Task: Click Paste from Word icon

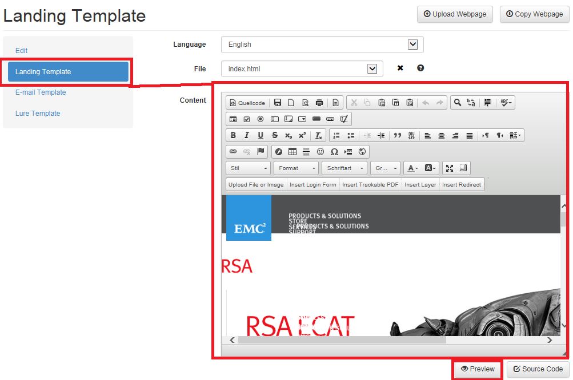Action: [x=410, y=103]
